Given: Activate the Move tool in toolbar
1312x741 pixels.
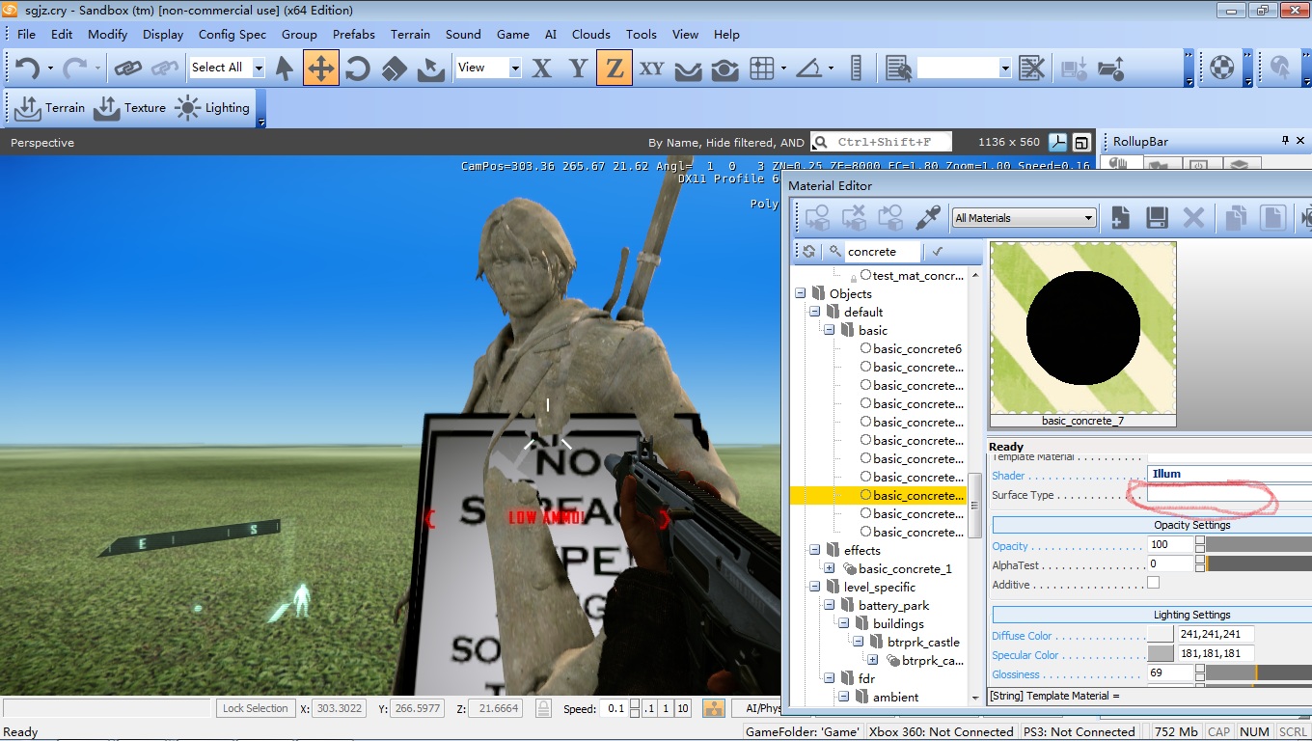Looking at the screenshot, I should click(321, 68).
